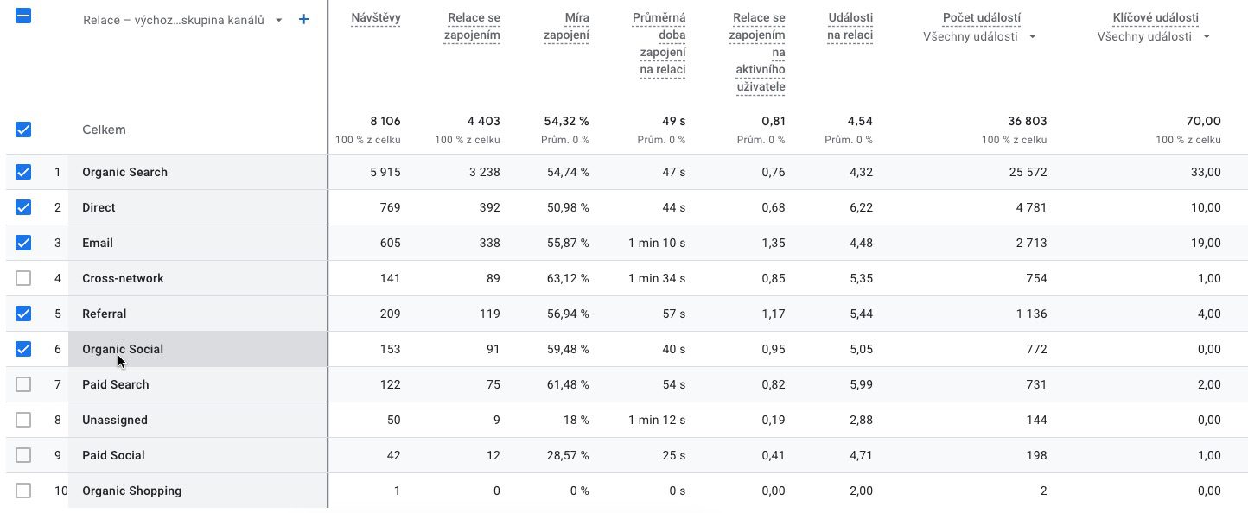
Task: Click Průměrná doba zapojení column header
Action: (662, 44)
